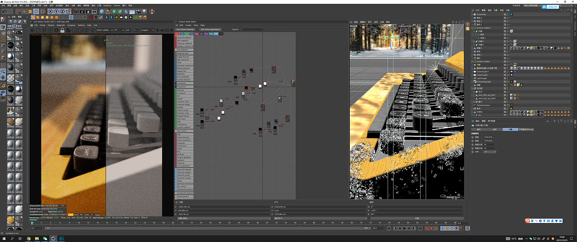Open PT kernel dropdown

(119, 30)
